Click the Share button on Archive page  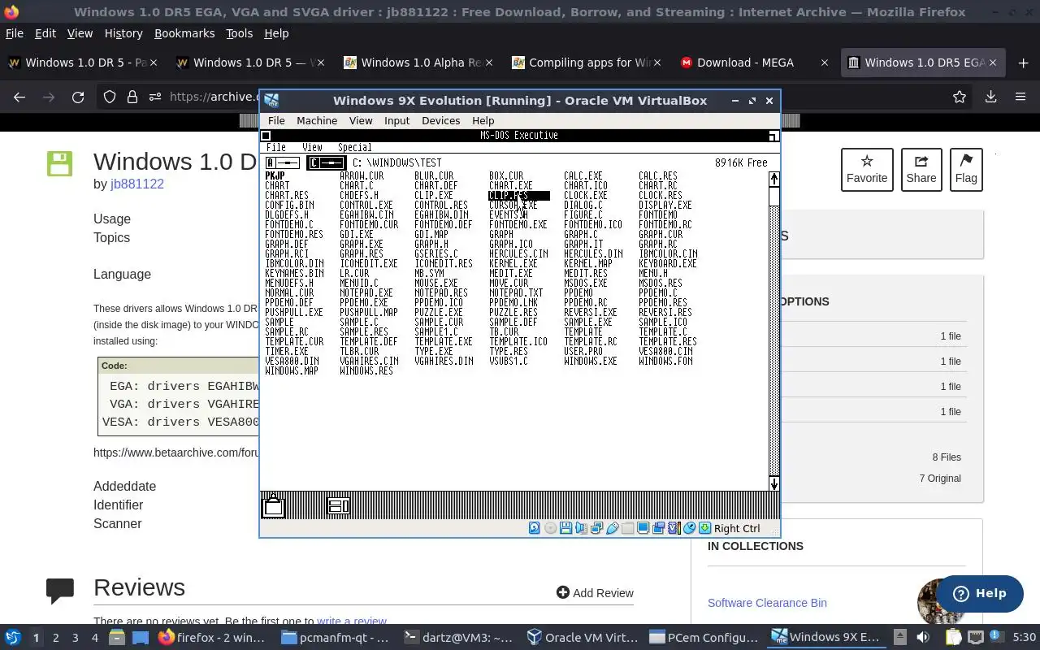(x=921, y=169)
